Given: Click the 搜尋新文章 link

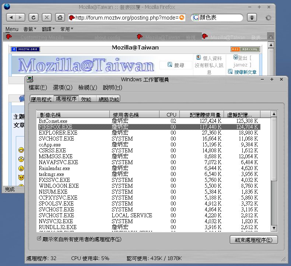Looking at the screenshot, I should [245, 72].
